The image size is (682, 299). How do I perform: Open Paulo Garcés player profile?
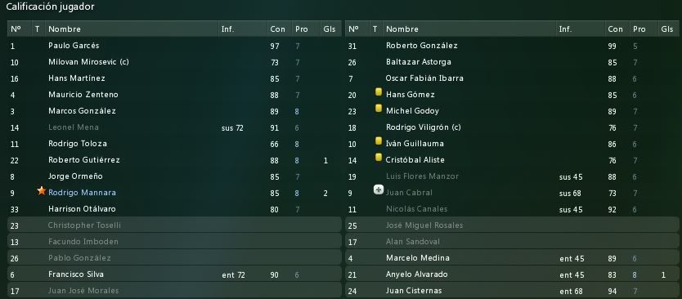(74, 46)
